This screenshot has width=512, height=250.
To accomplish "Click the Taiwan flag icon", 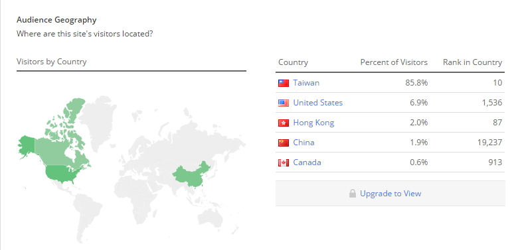I will pos(284,83).
